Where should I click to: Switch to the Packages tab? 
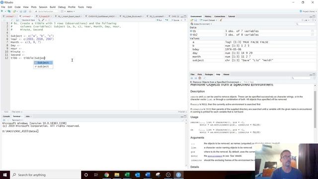pyautogui.click(x=209, y=75)
